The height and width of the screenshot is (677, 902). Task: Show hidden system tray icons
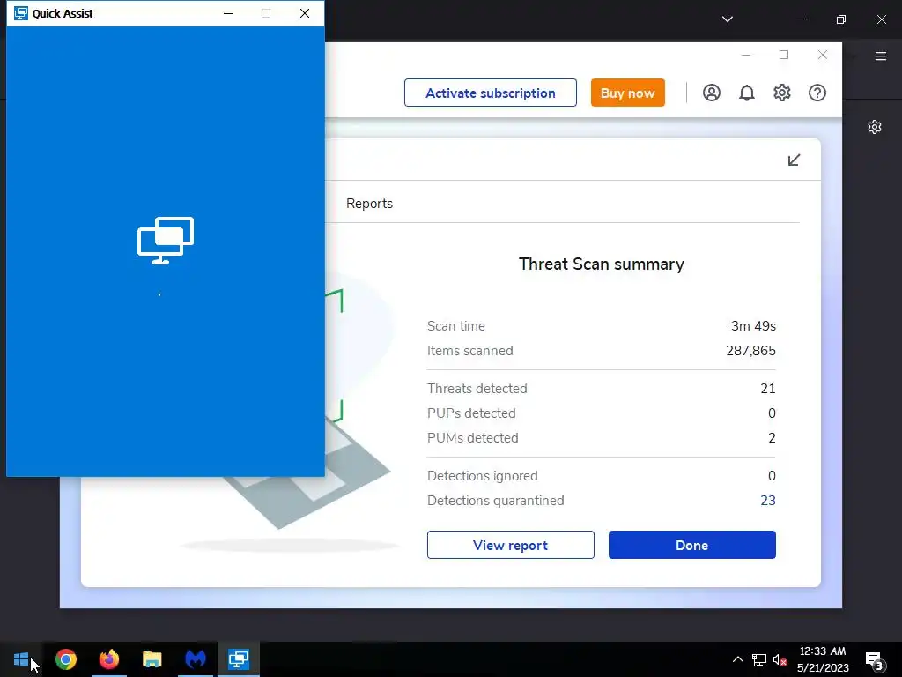pos(737,659)
